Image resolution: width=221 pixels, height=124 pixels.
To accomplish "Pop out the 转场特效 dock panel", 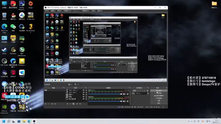I will pyautogui.click(x=148, y=88).
